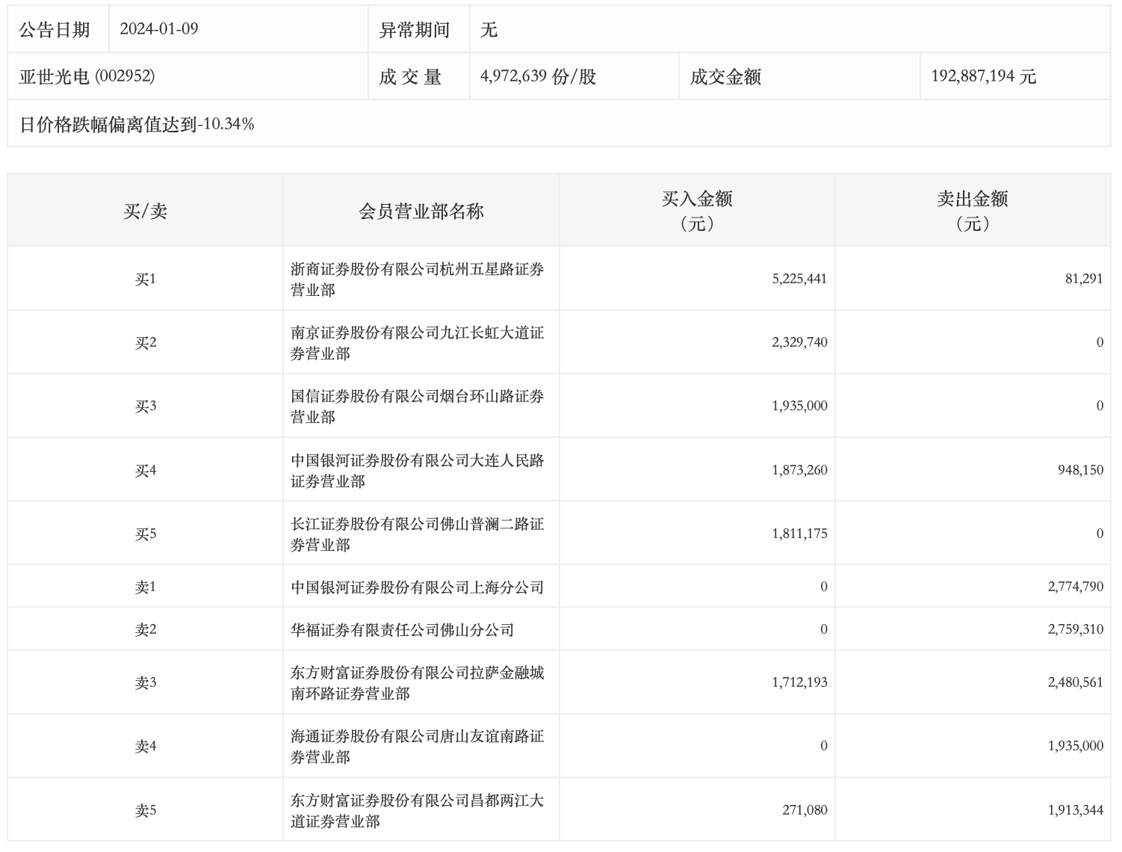Select buy amount 5,225,441

799,279
